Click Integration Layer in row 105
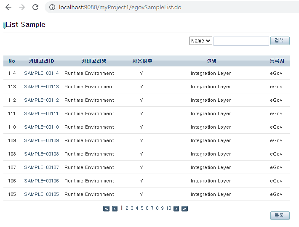299x227 pixels. coord(211,194)
